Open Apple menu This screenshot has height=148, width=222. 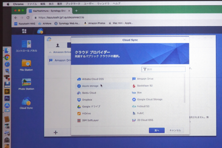8,4
